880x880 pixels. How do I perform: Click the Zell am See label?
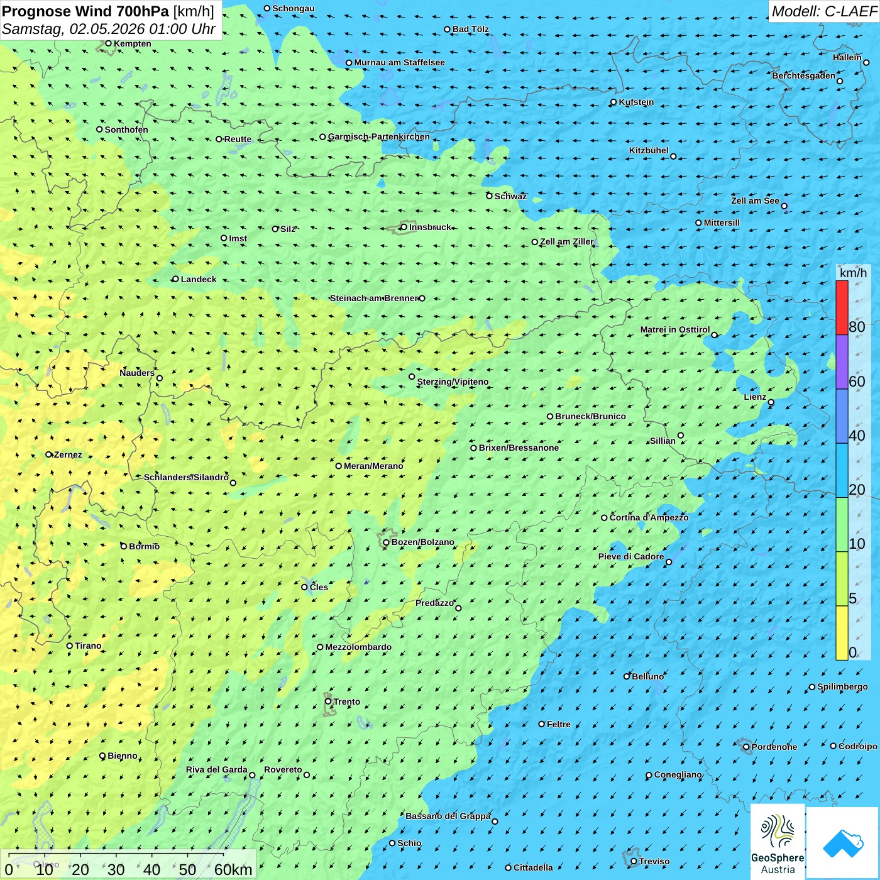[x=755, y=201]
